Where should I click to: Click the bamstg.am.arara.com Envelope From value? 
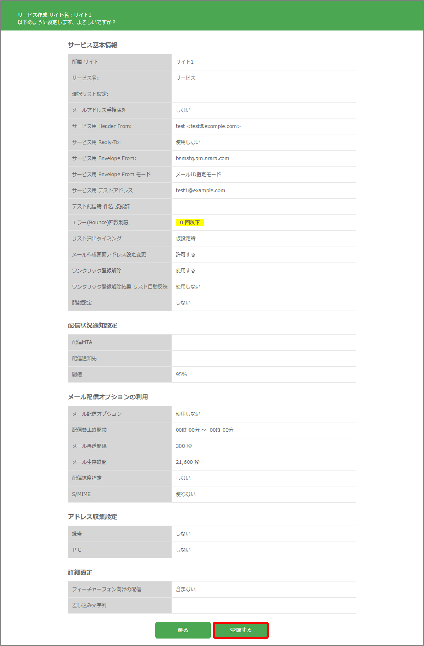click(x=202, y=158)
